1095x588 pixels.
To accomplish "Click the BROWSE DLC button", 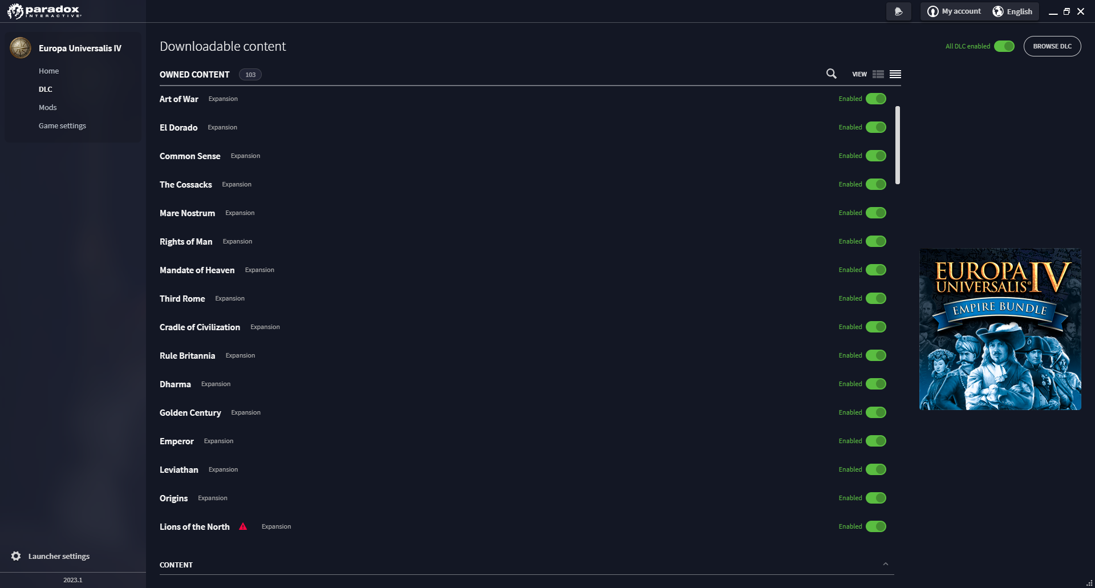I will click(1052, 46).
